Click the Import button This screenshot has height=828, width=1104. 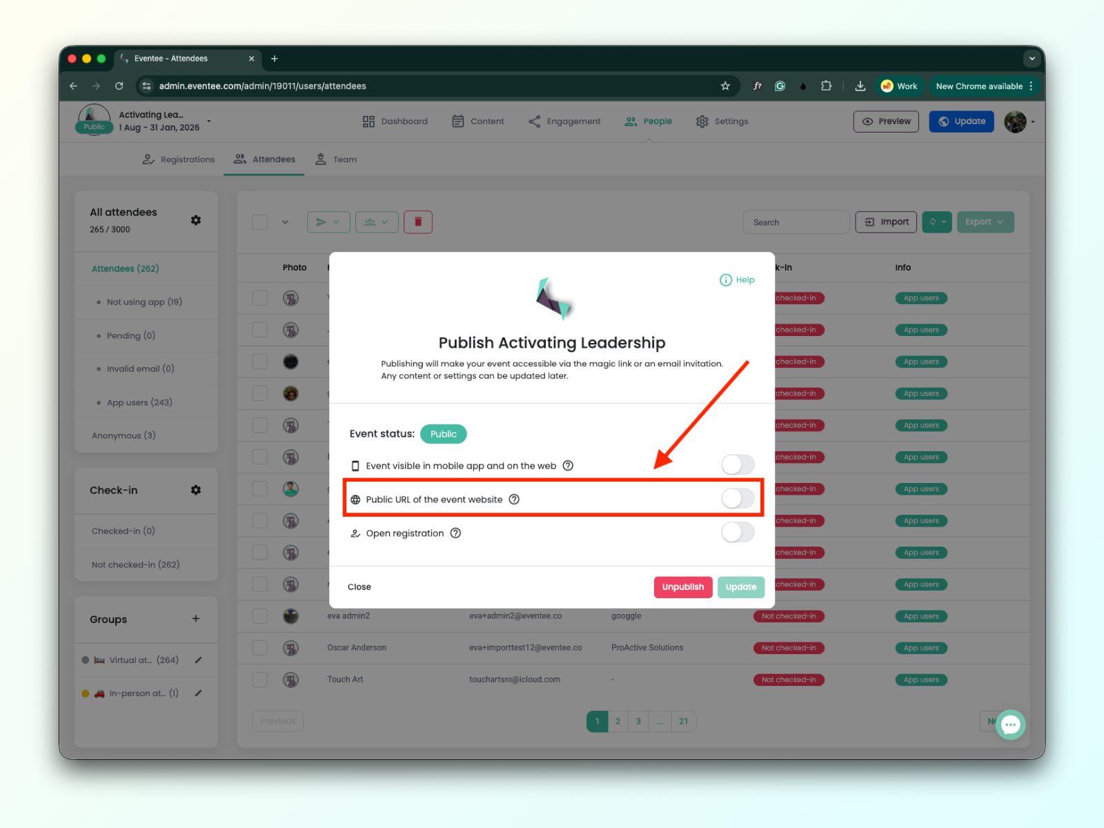886,222
